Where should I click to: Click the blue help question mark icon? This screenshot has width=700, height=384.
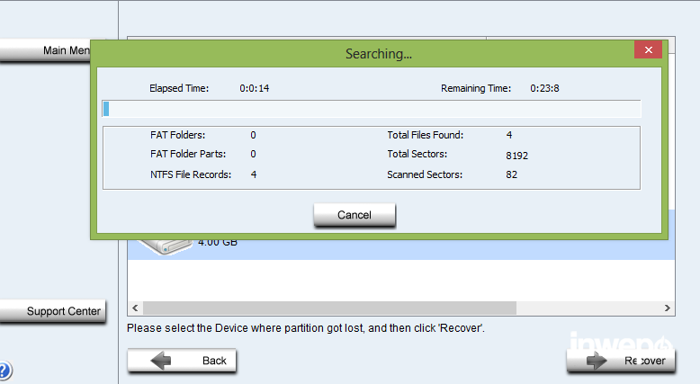coord(4,370)
